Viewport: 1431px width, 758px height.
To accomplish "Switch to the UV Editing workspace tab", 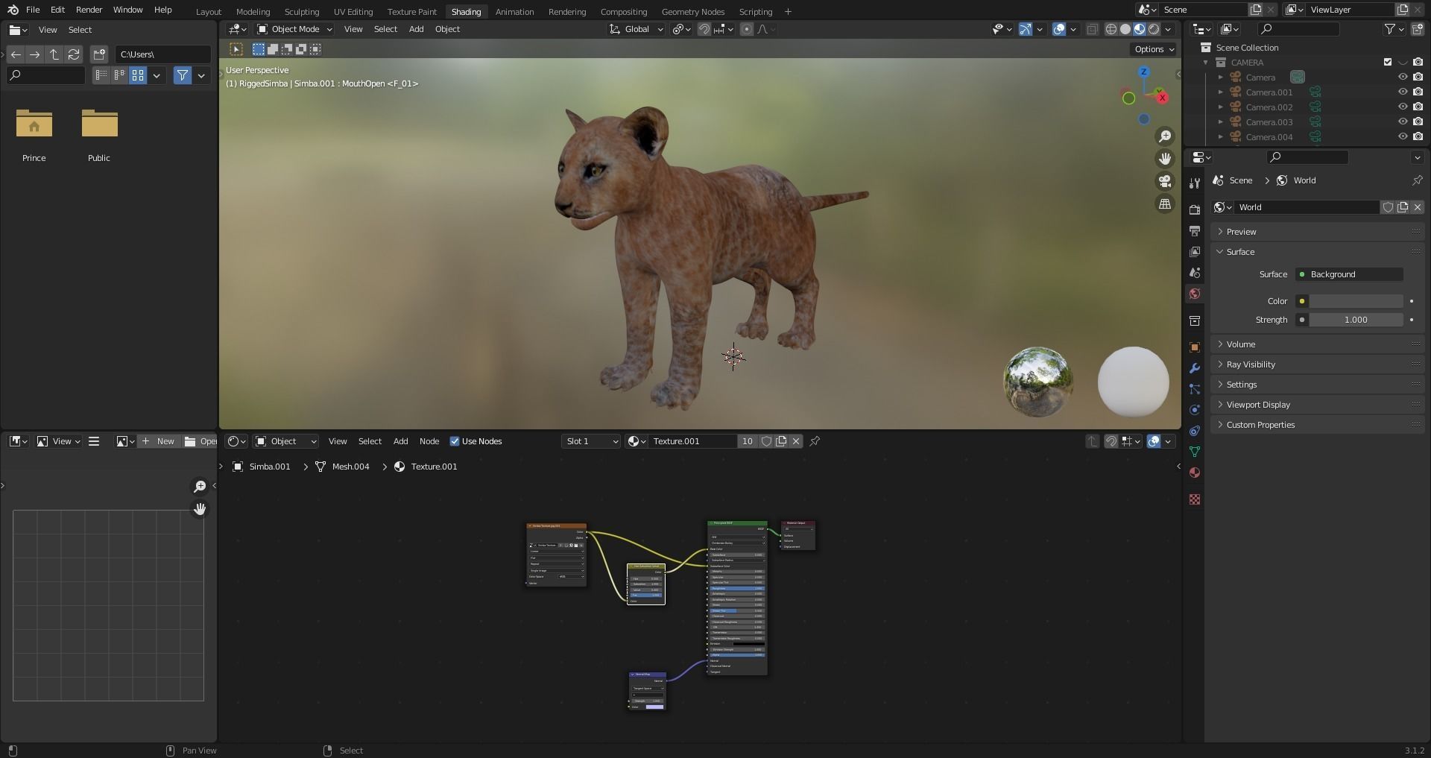I will point(353,12).
